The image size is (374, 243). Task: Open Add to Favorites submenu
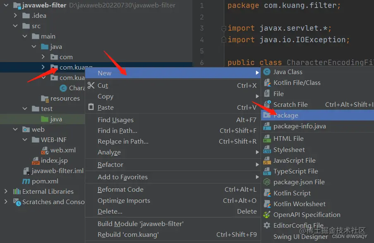click(173, 177)
